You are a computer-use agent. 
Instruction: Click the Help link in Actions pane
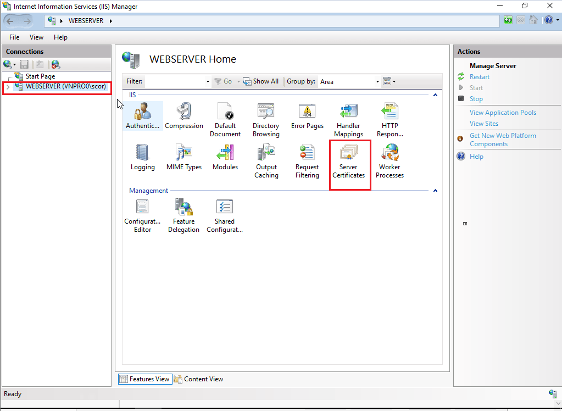pyautogui.click(x=476, y=157)
